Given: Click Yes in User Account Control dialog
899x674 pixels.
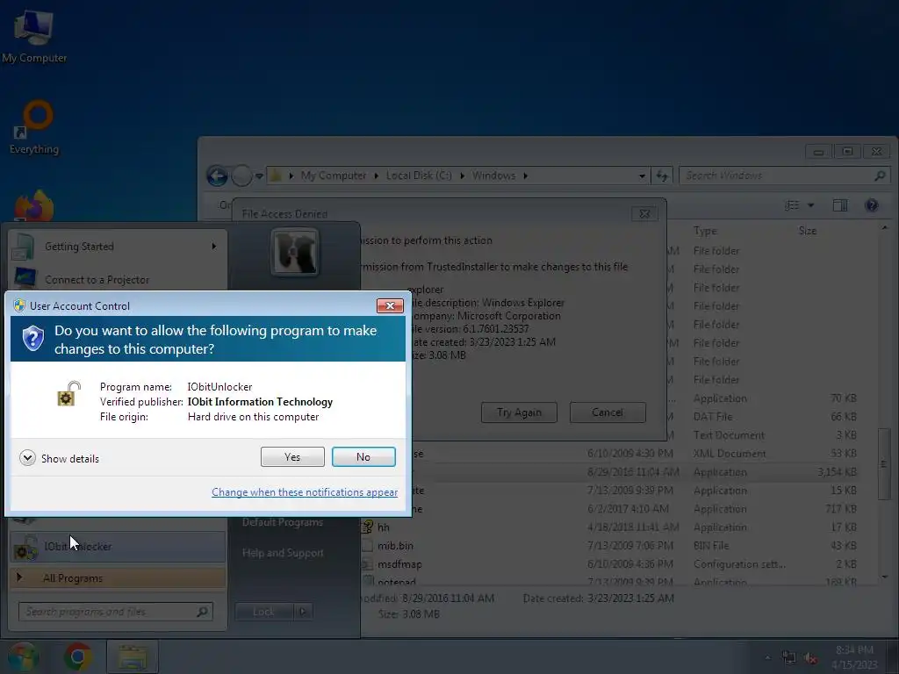Looking at the screenshot, I should click(x=292, y=456).
